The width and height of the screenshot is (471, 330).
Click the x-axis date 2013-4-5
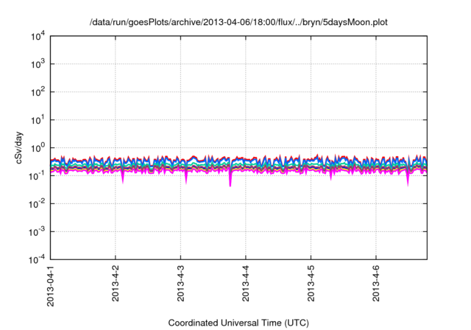311,283
